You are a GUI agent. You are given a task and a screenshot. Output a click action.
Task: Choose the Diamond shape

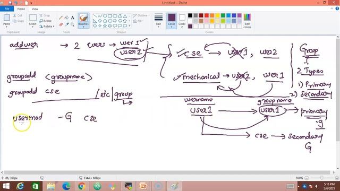(x=100, y=21)
